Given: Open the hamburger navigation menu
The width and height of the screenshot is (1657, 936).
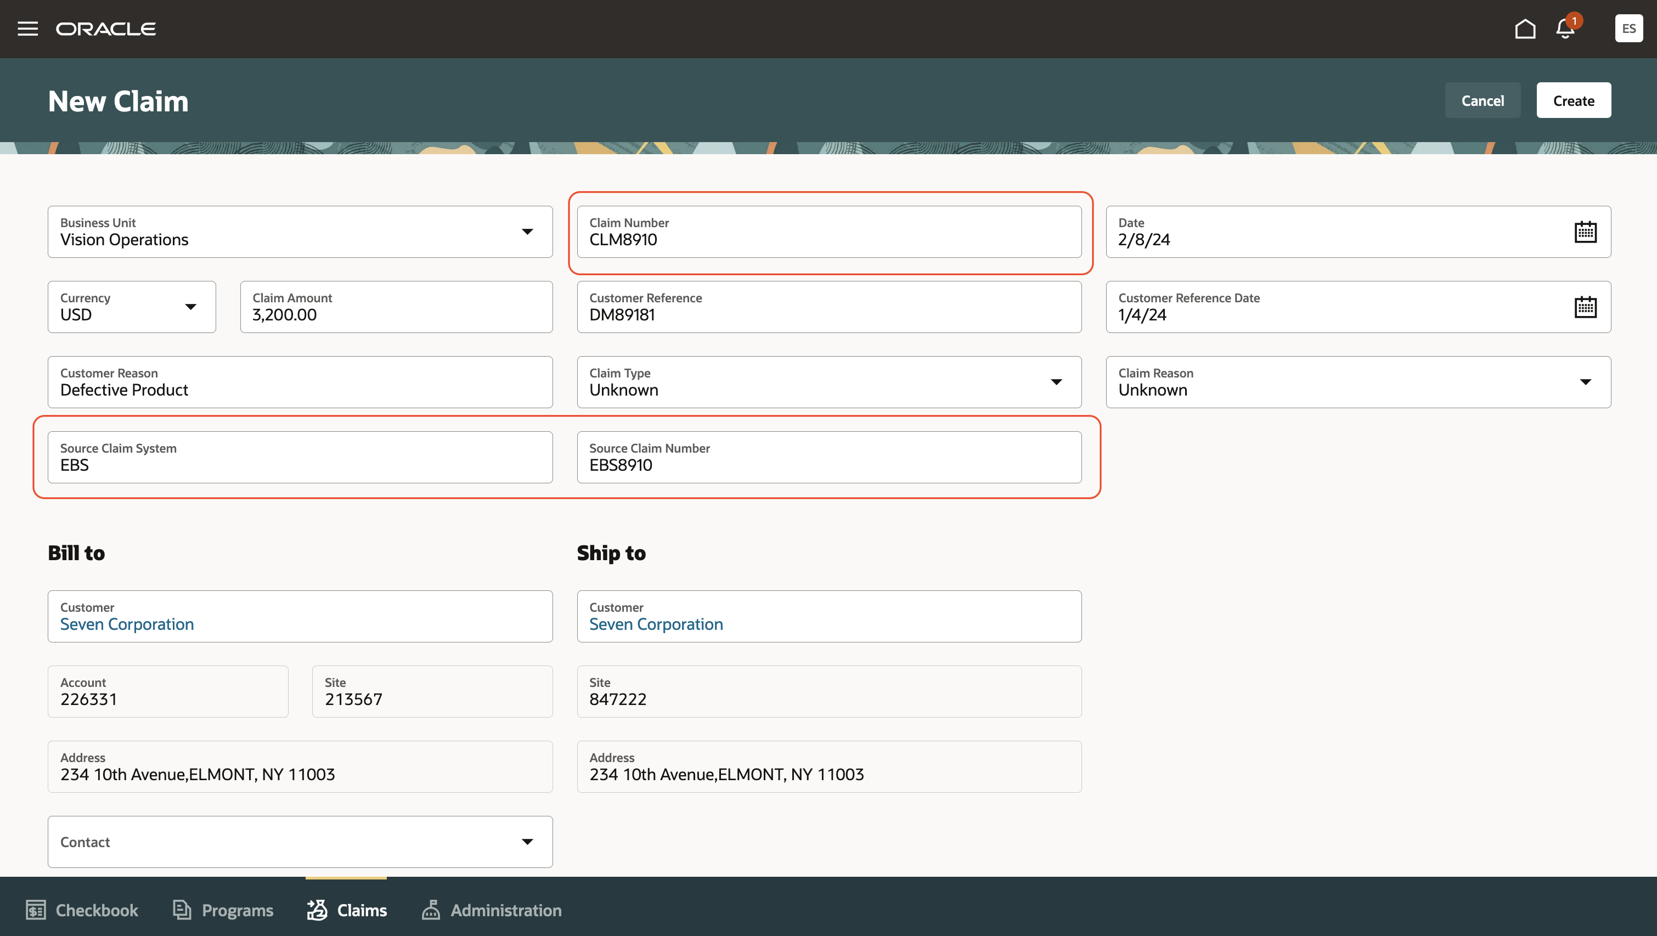Looking at the screenshot, I should point(27,29).
